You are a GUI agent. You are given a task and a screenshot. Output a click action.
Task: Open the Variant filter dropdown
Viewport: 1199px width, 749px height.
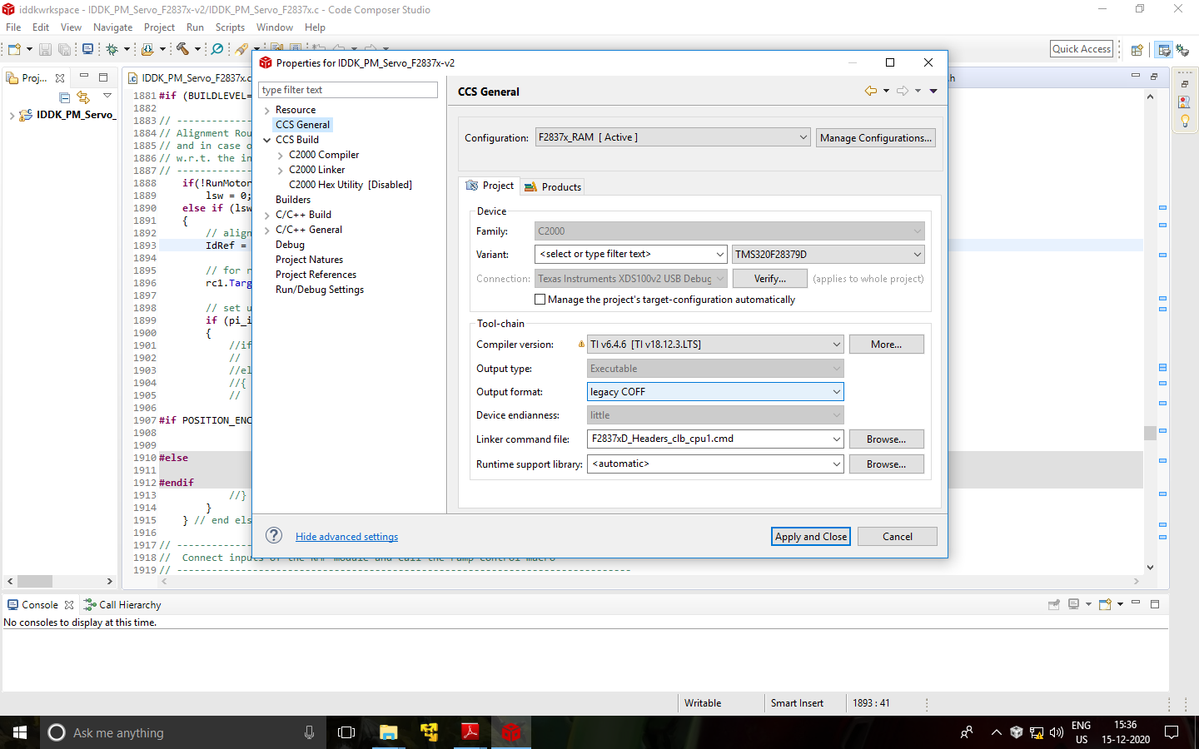click(x=720, y=254)
